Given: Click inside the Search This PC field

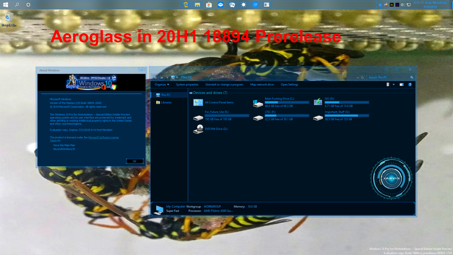Looking at the screenshot, I should (x=388, y=77).
